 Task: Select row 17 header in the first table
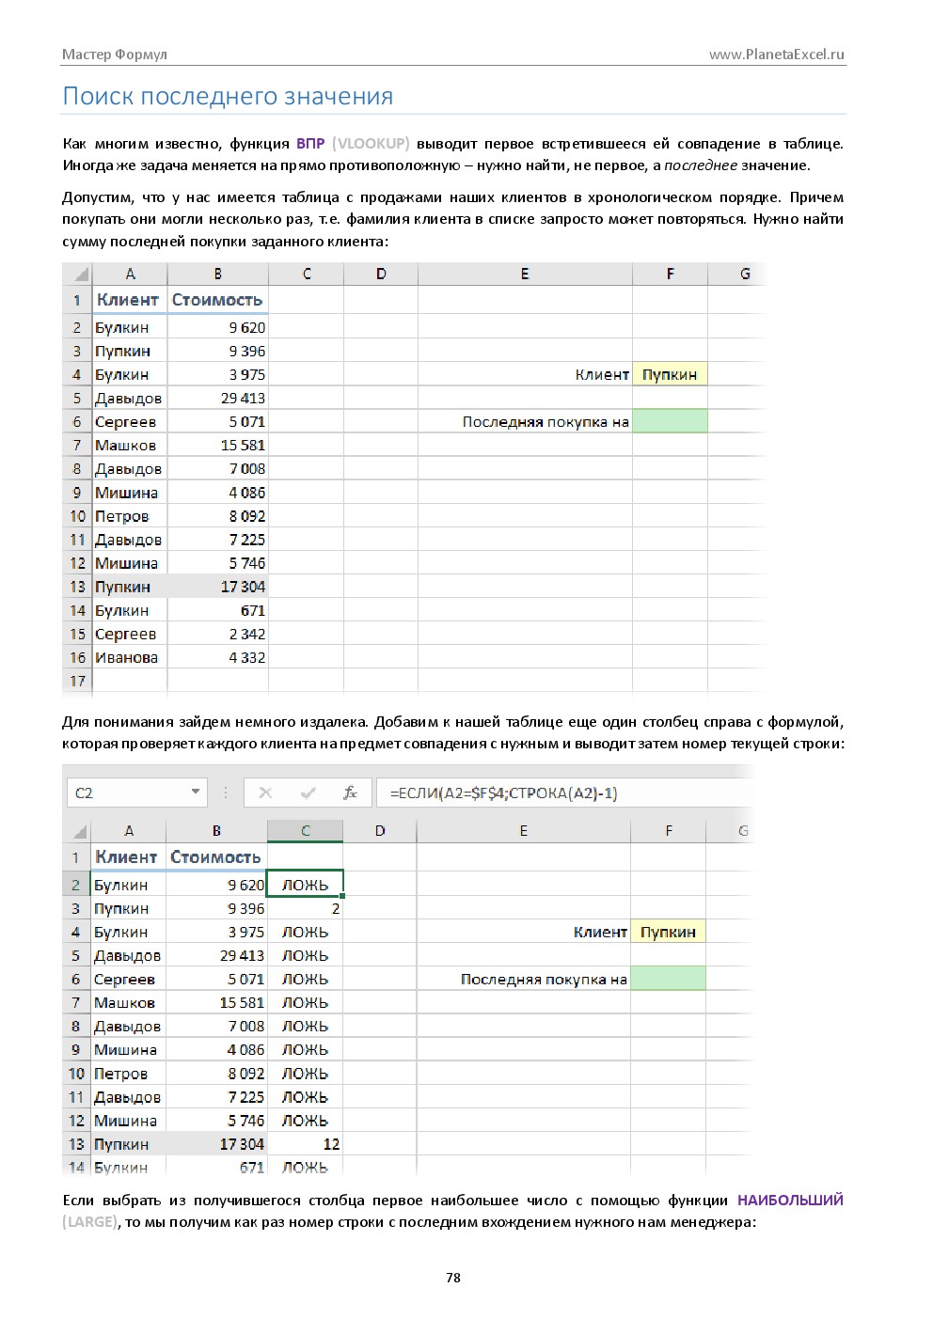point(77,681)
